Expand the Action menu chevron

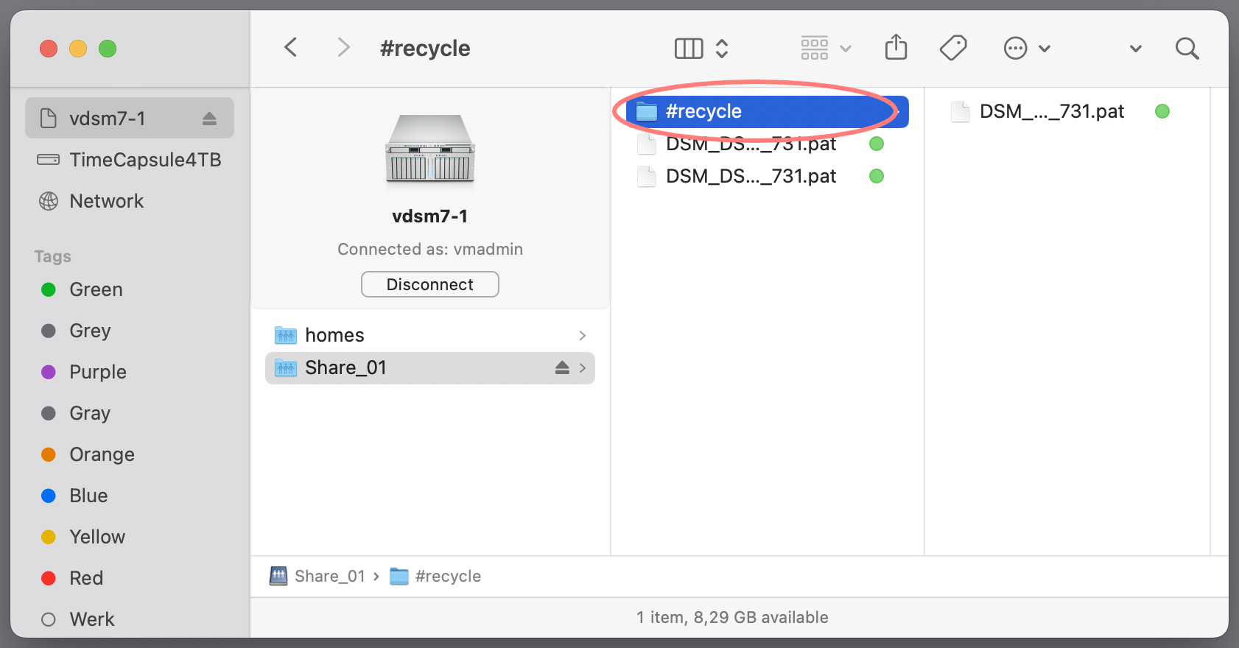pos(1045,49)
